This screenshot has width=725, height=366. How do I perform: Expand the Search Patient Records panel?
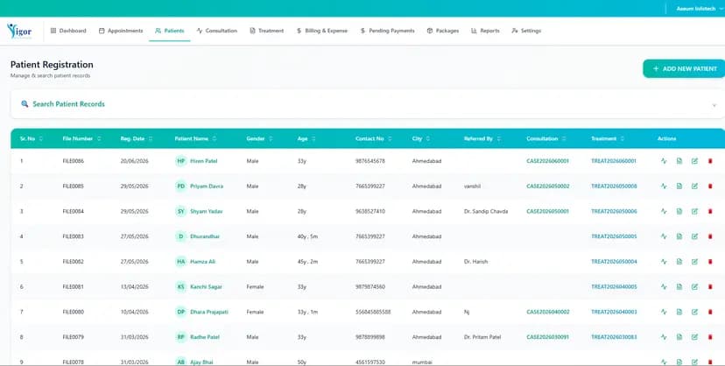714,105
